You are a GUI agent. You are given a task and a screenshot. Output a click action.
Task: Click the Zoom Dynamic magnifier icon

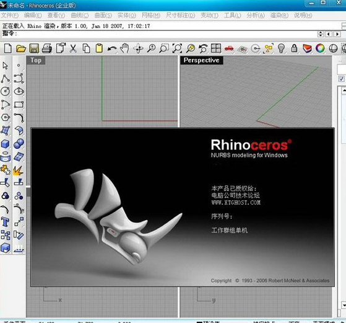click(152, 48)
